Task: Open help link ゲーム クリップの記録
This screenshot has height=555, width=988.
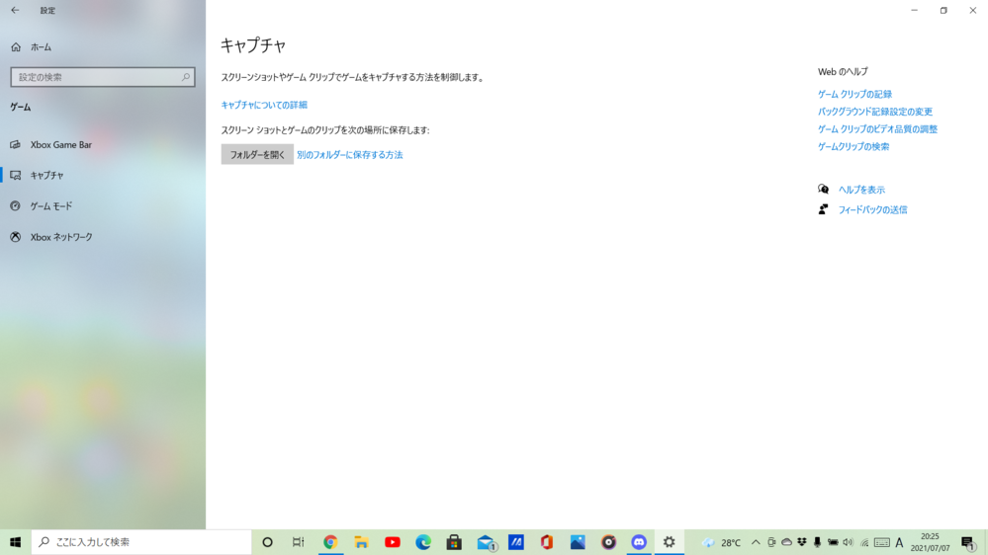Action: (x=854, y=95)
